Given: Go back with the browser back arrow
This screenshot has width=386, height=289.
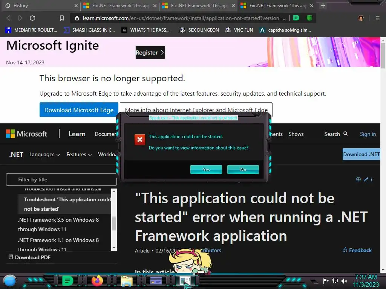Looking at the screenshot, I should [8, 18].
